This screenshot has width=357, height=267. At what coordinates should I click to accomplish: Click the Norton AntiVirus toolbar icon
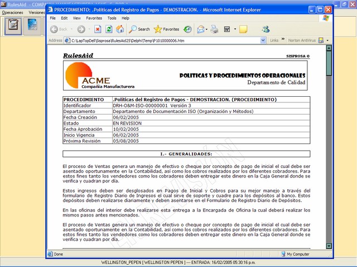pyautogui.click(x=321, y=41)
